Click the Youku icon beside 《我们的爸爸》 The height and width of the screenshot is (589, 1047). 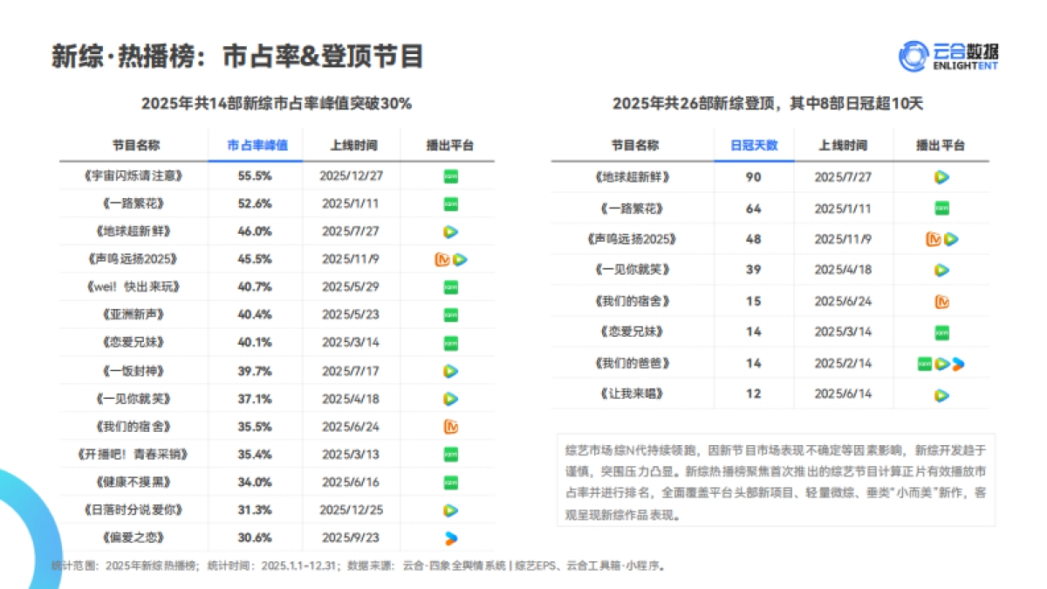coord(958,363)
